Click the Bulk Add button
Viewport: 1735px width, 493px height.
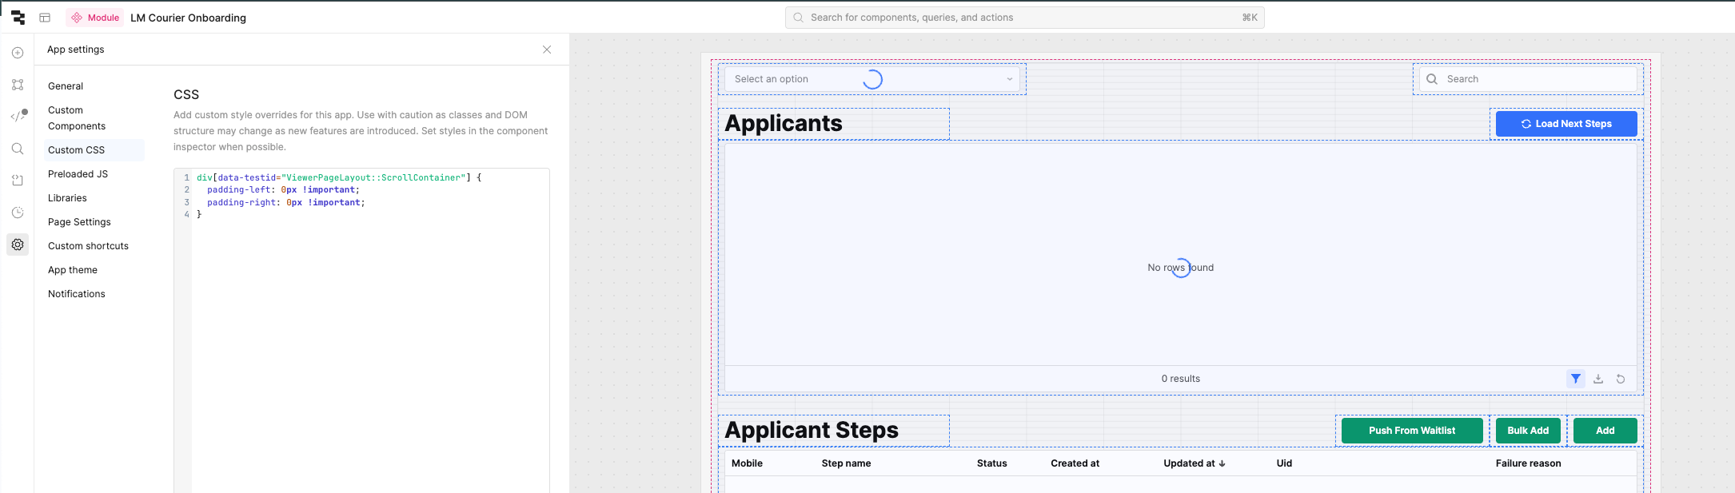(1527, 431)
